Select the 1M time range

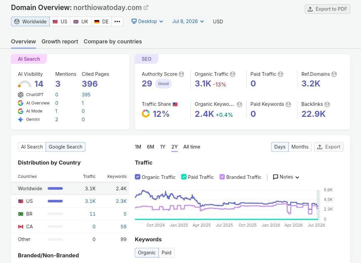point(138,147)
